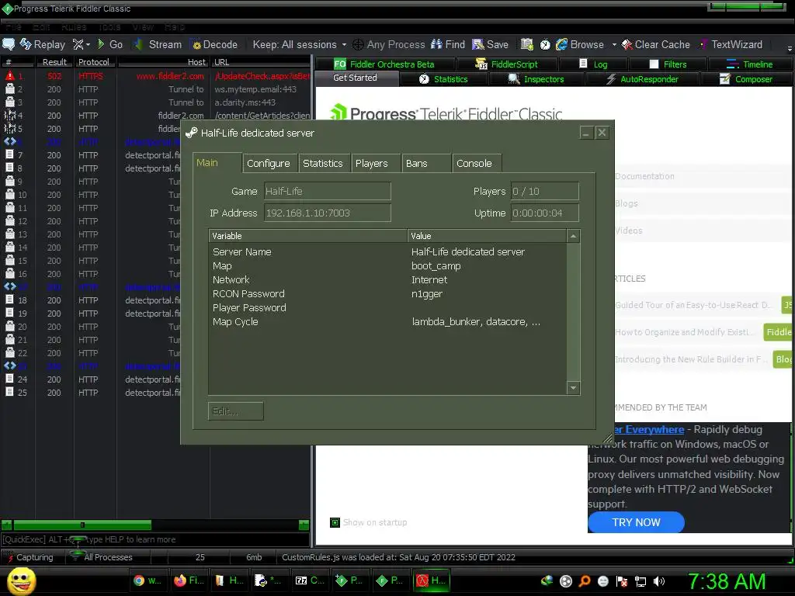The image size is (795, 596).
Task: Open Firefox from the taskbar
Action: (188, 580)
